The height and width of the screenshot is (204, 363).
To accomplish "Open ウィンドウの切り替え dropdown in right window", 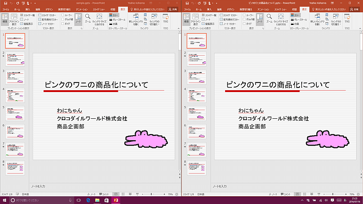I will pyautogui.click(x=336, y=19).
